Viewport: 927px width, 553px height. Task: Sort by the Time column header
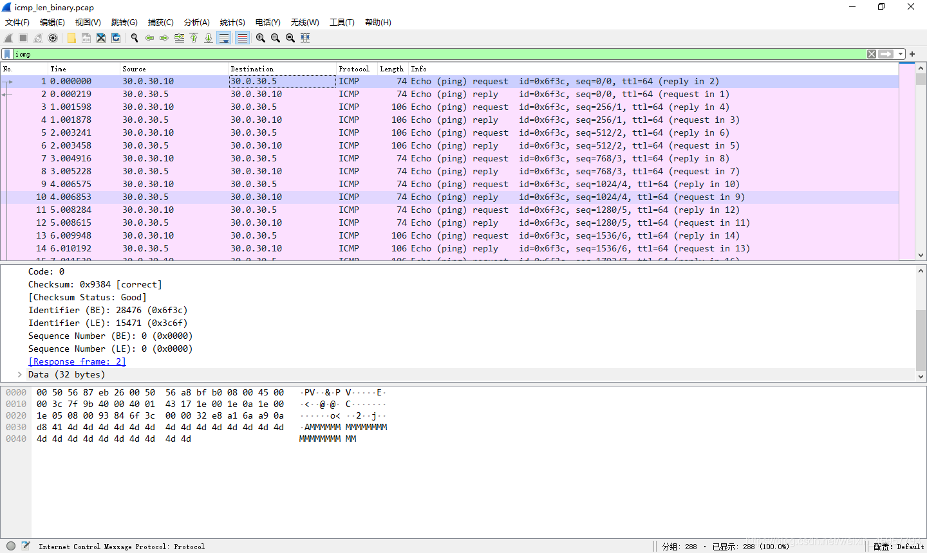pyautogui.click(x=84, y=69)
